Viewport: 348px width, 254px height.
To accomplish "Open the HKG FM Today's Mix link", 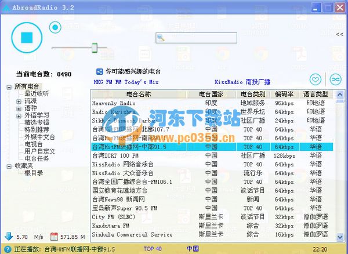I will pos(126,82).
